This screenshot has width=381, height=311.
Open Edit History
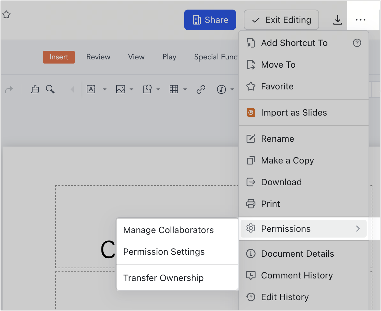(x=304, y=297)
